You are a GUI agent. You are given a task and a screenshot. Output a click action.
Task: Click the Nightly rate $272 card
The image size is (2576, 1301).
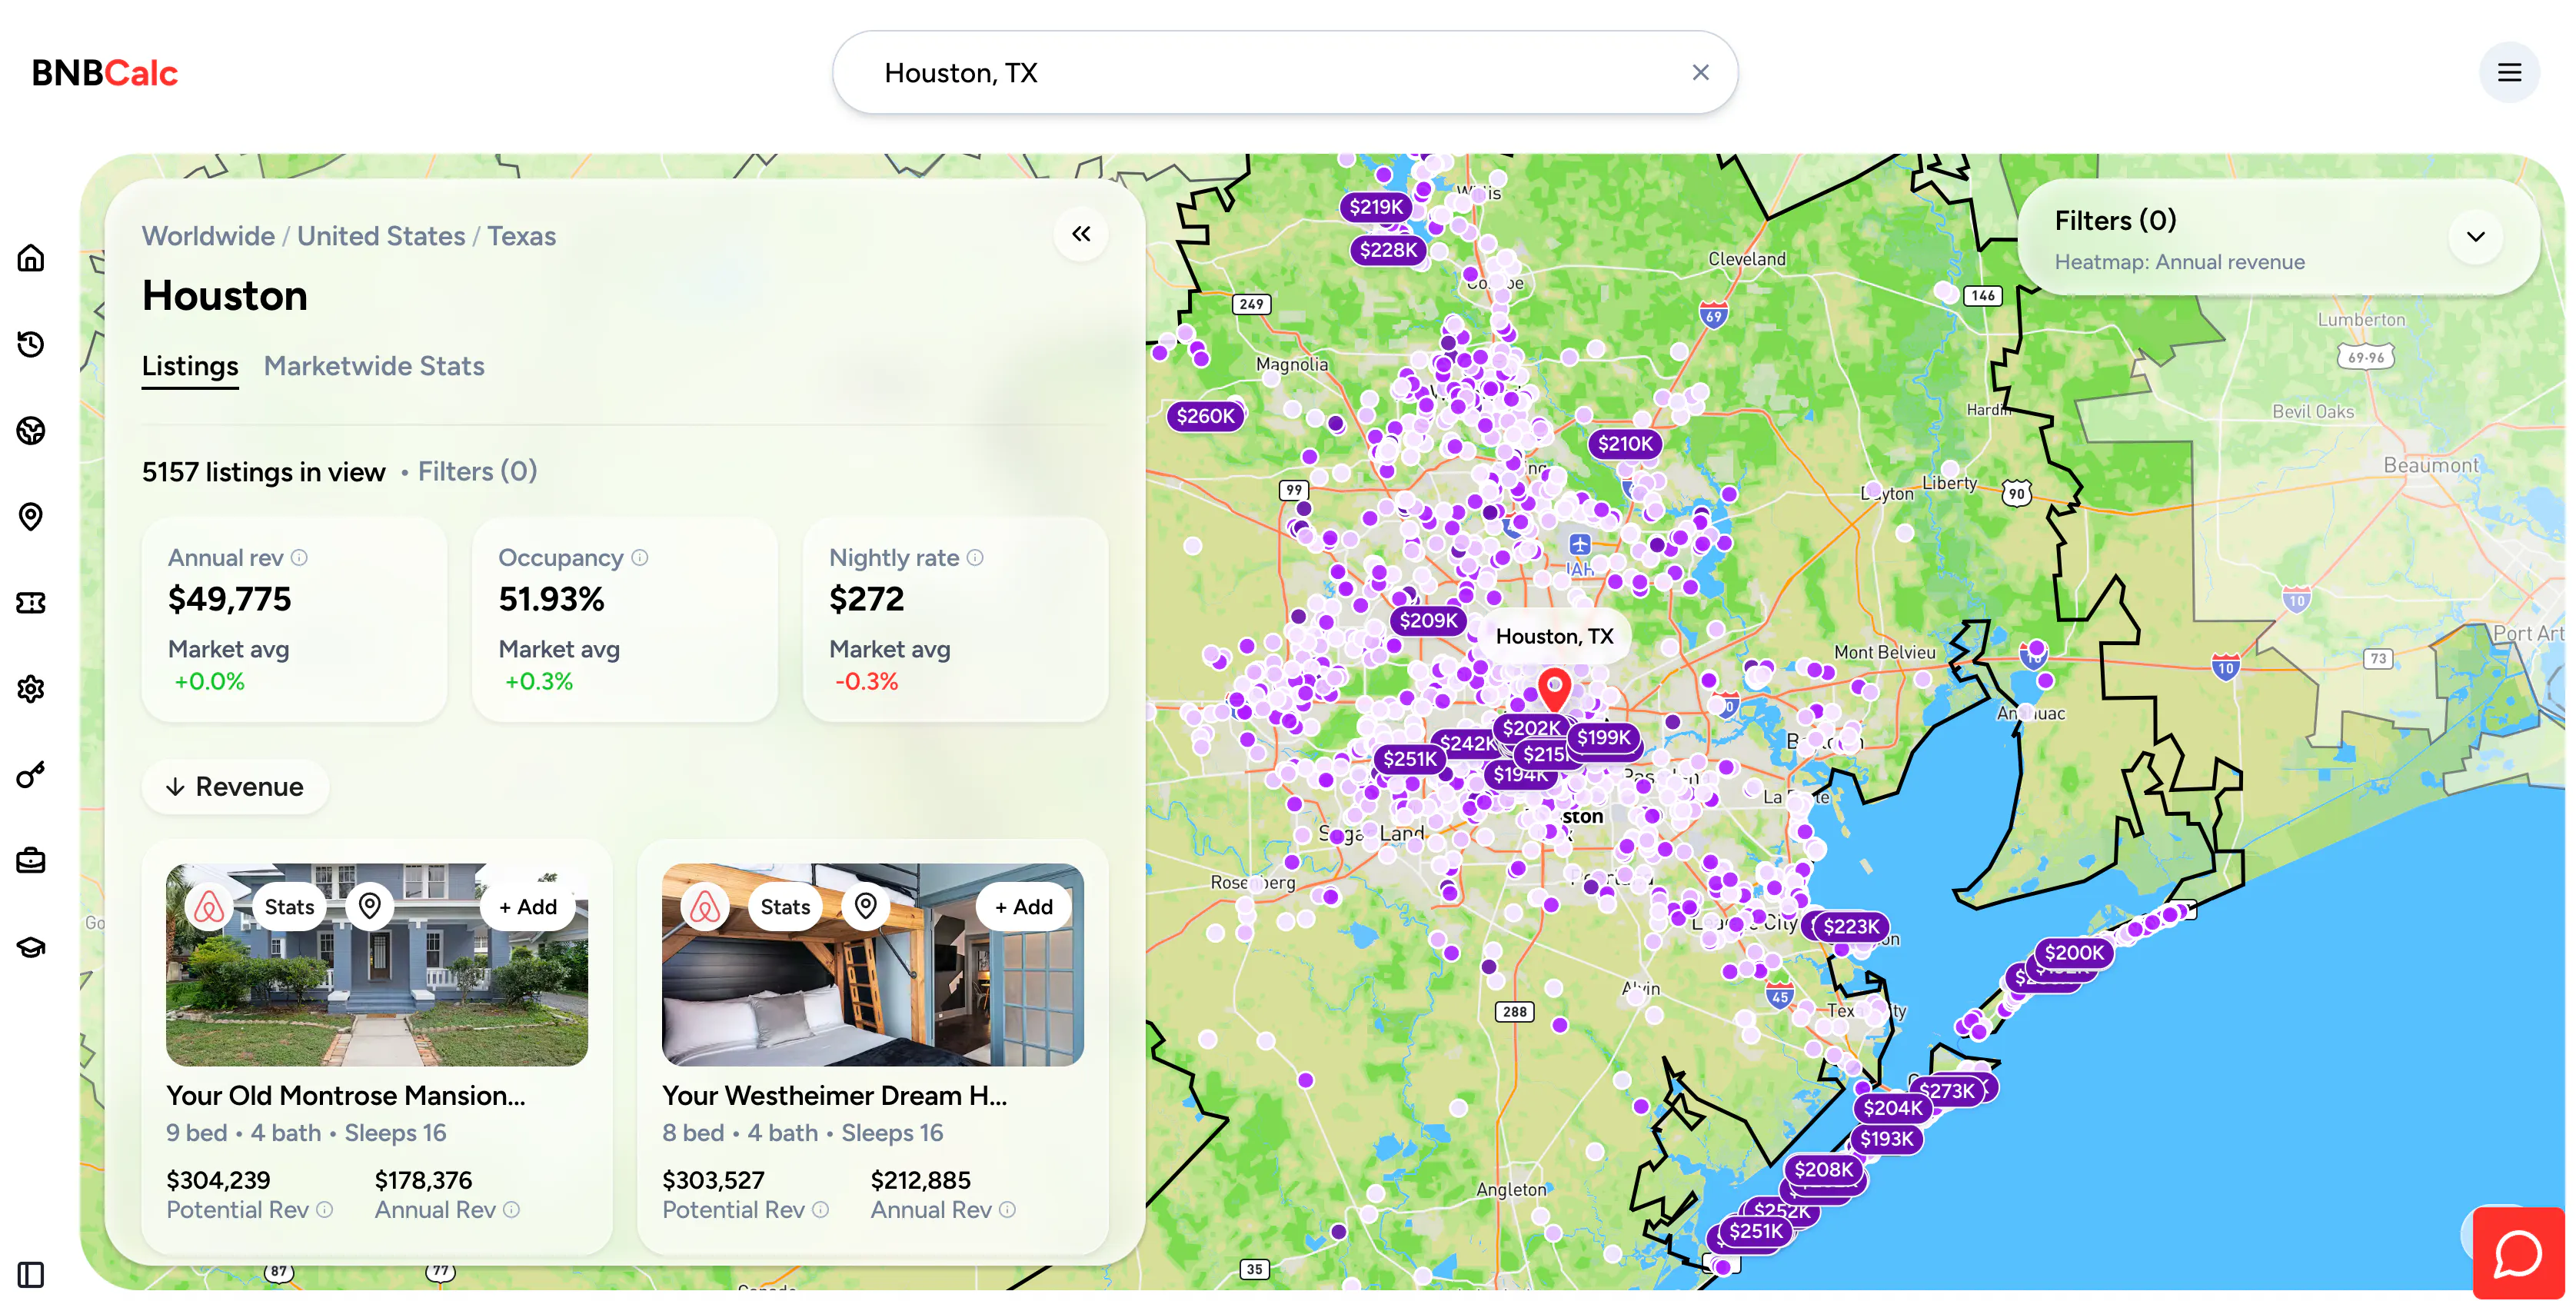tap(955, 619)
